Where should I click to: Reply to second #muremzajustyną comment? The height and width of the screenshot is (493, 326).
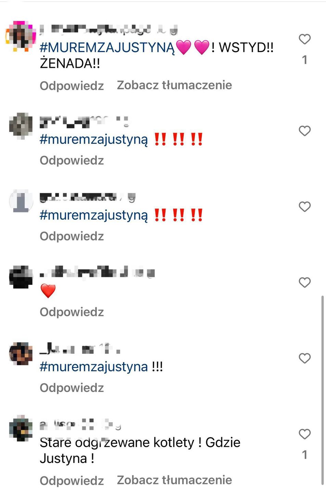[72, 160]
